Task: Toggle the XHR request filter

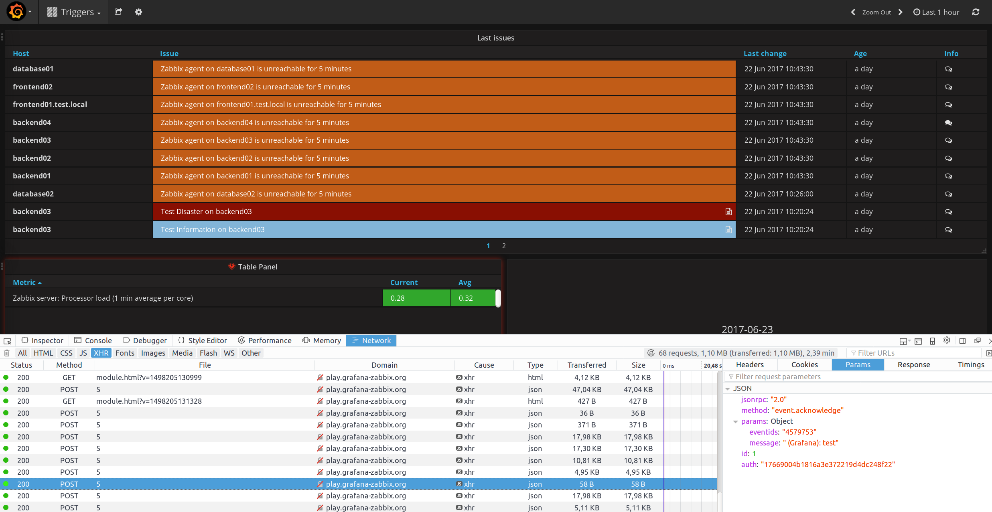Action: point(101,353)
